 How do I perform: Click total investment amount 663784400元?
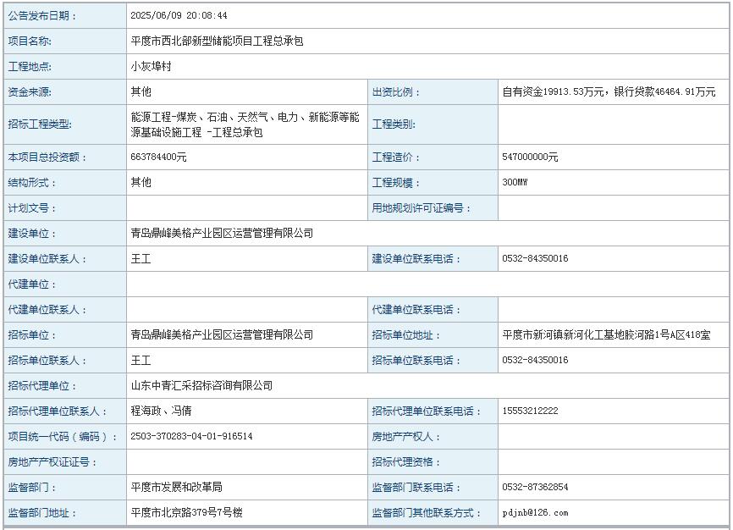click(159, 157)
